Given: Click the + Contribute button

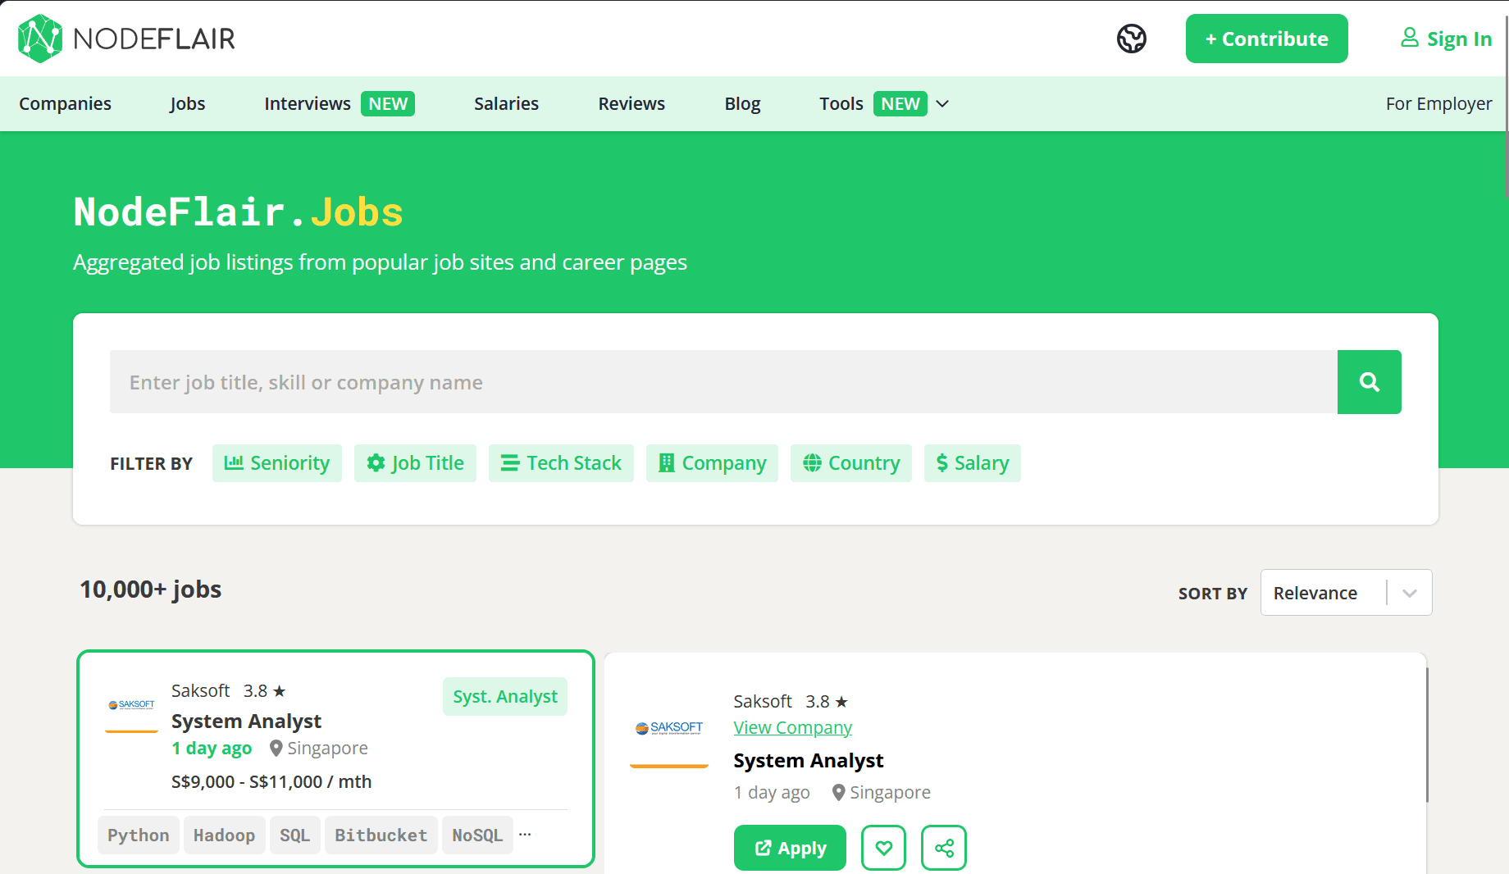Looking at the screenshot, I should pyautogui.click(x=1266, y=39).
